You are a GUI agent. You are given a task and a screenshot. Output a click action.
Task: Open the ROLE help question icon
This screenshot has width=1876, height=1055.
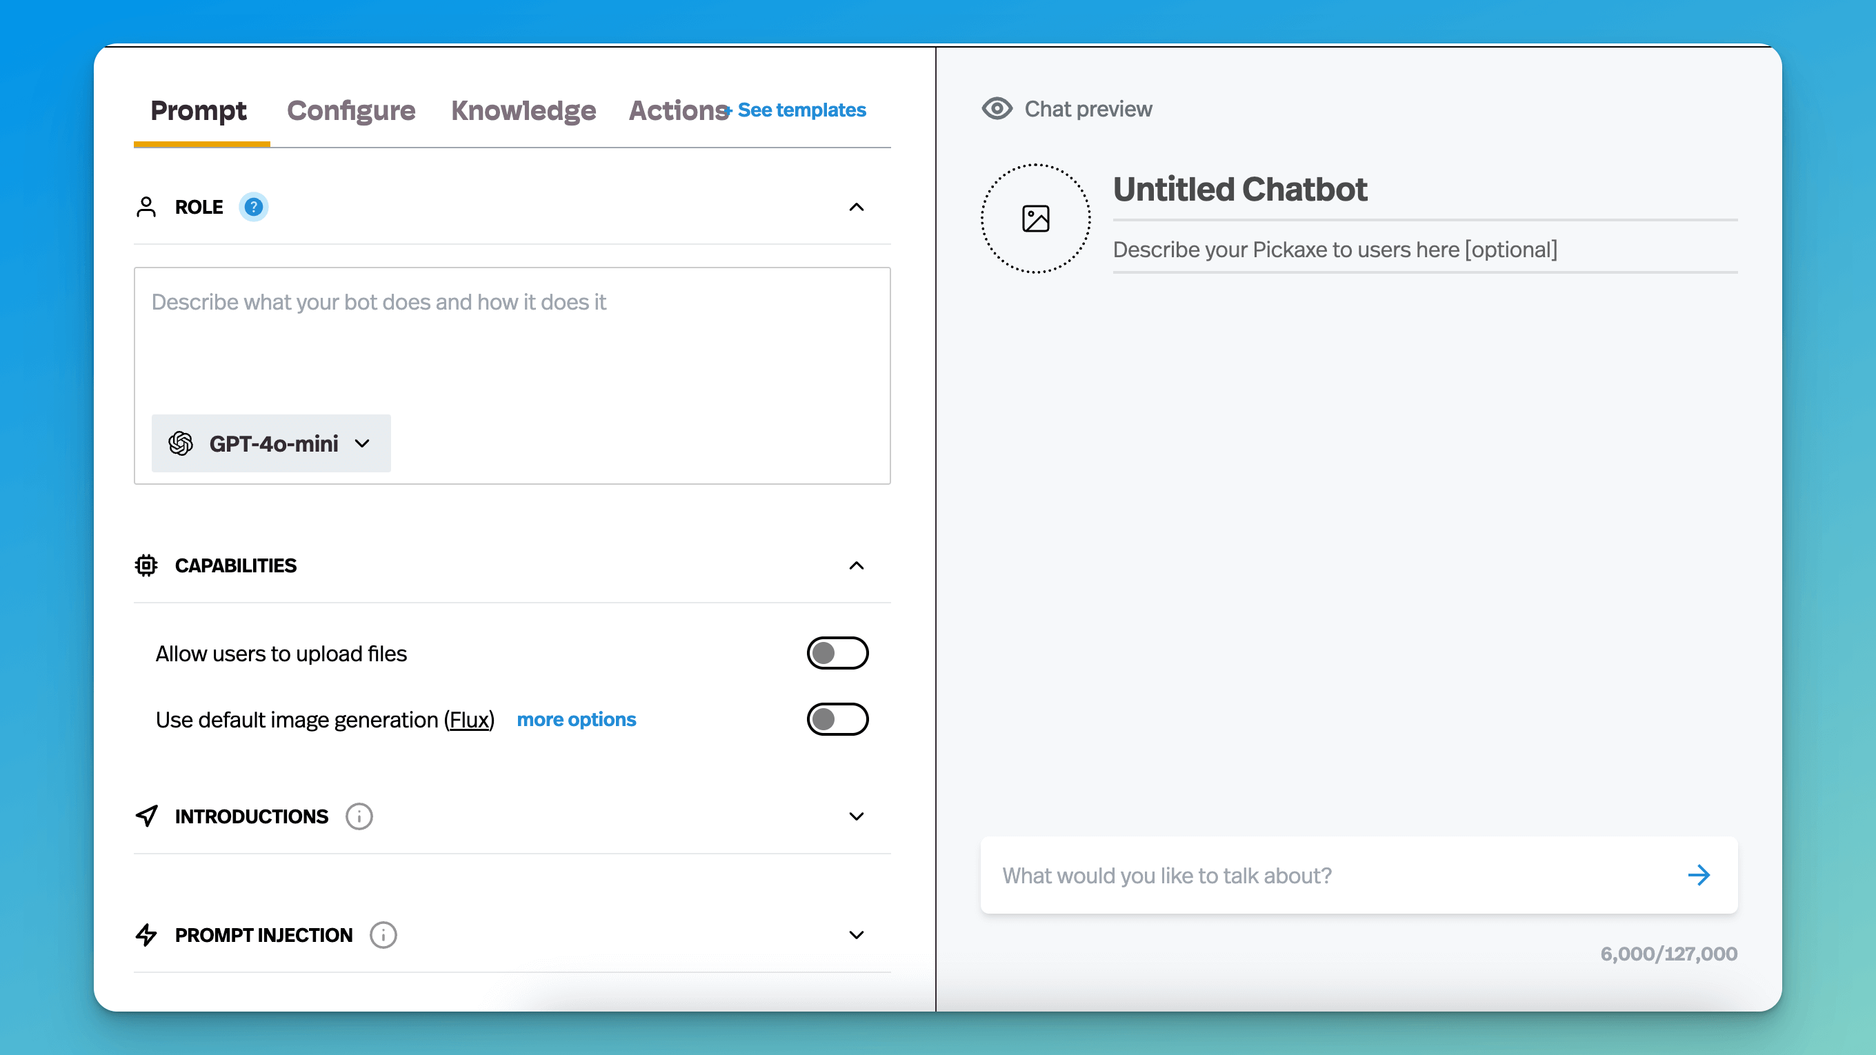[x=253, y=207]
